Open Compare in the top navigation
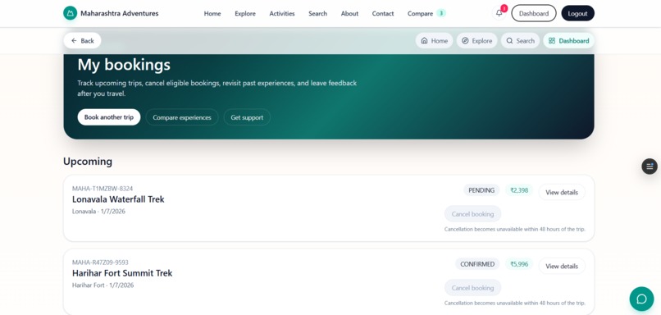This screenshot has height=315, width=661. tap(420, 13)
